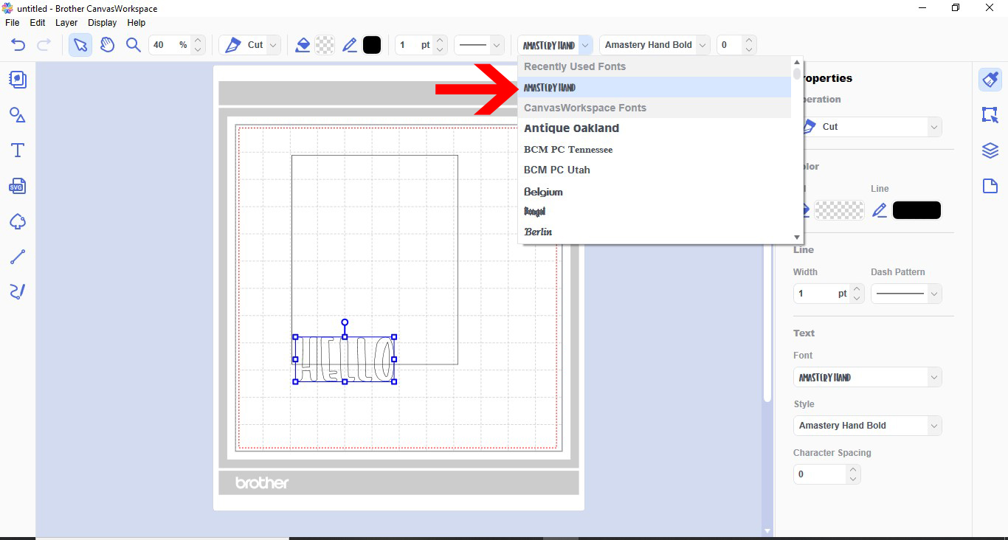1008x540 pixels.
Task: Open the Artboard page panel icon
Action: pyautogui.click(x=990, y=186)
